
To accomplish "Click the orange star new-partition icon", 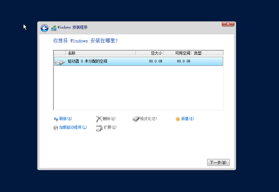I will (178, 119).
